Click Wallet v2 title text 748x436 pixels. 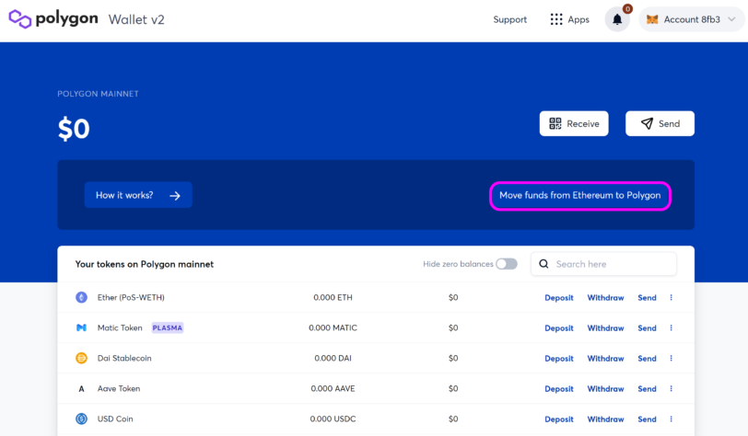(136, 19)
